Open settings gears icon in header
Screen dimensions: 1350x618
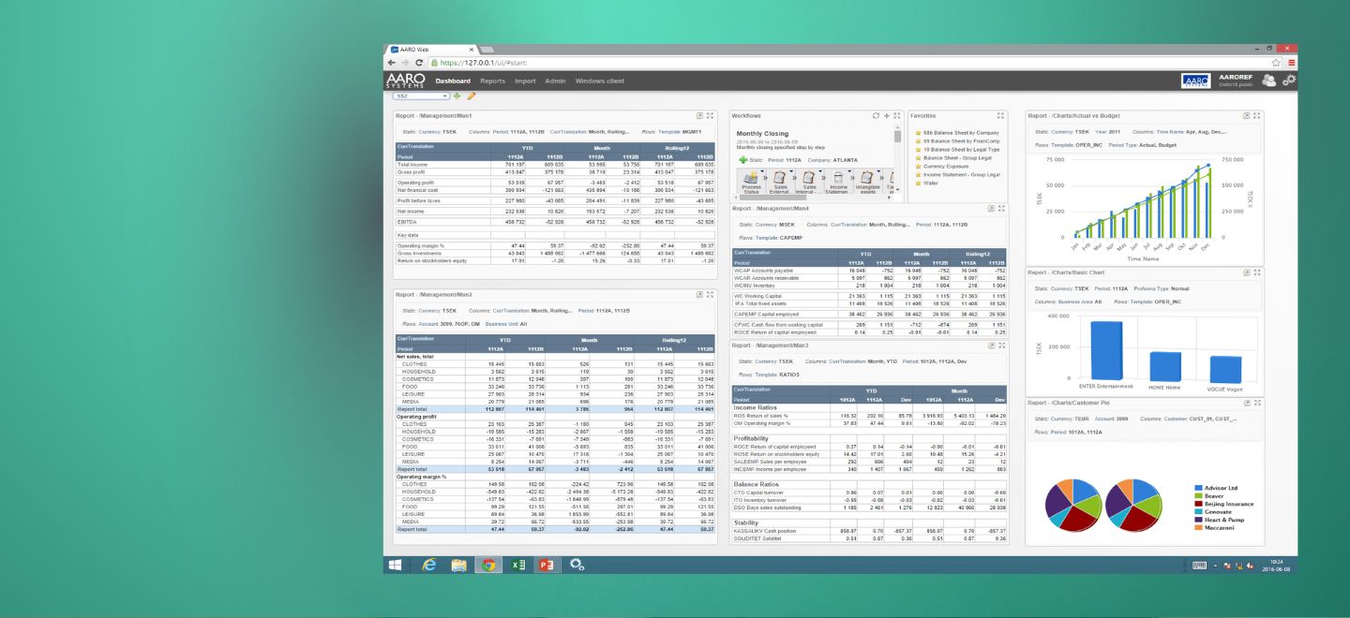pyautogui.click(x=1289, y=81)
